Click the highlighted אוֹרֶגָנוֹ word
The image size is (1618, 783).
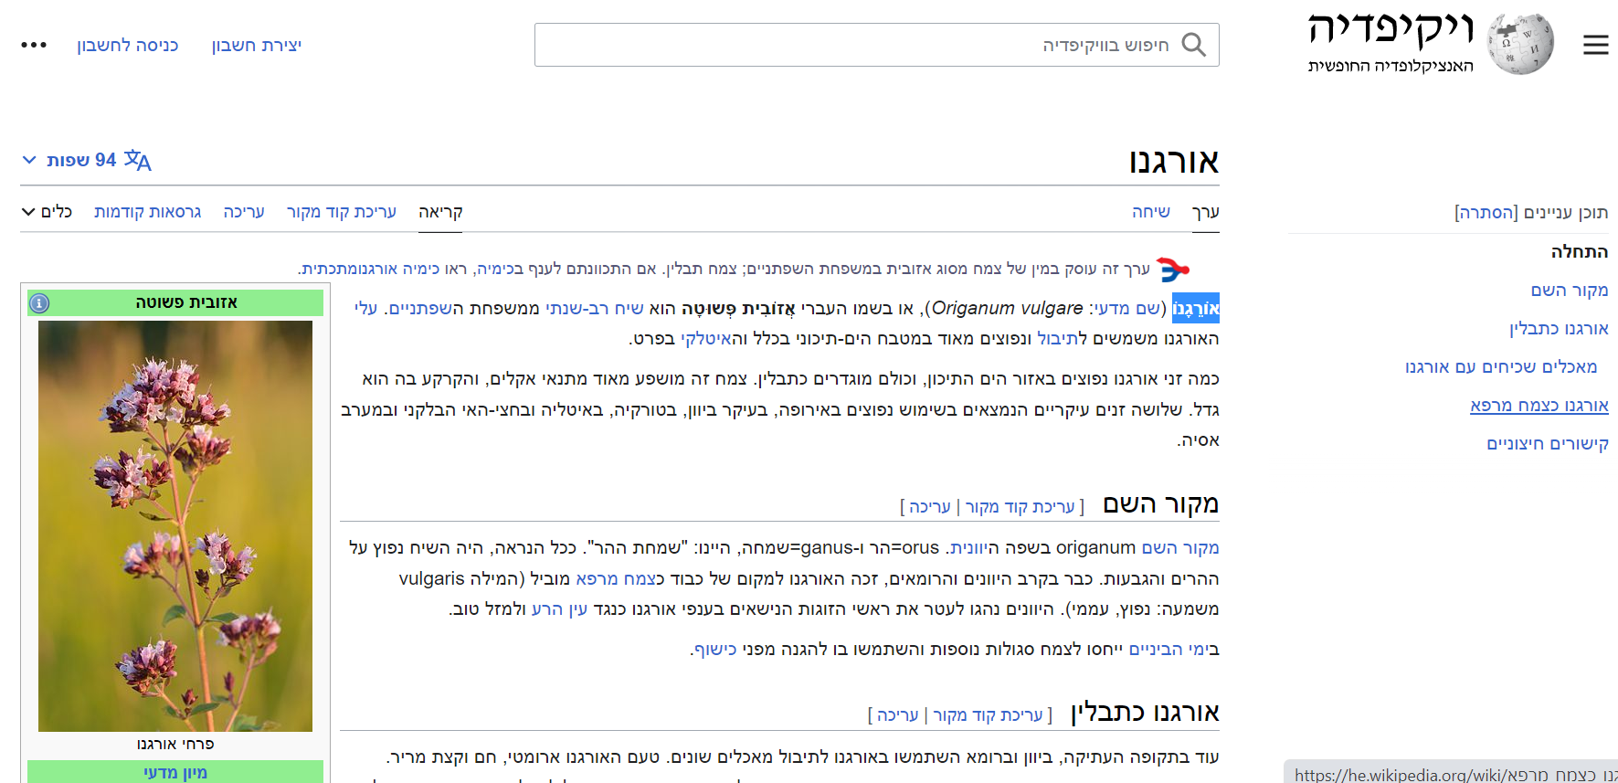(x=1196, y=309)
